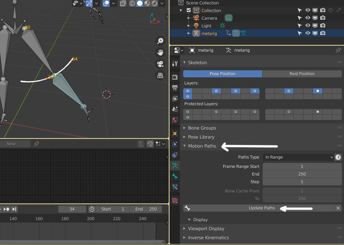344x245 pixels.
Task: Click the viewport pan hand icon
Action: 160,52
